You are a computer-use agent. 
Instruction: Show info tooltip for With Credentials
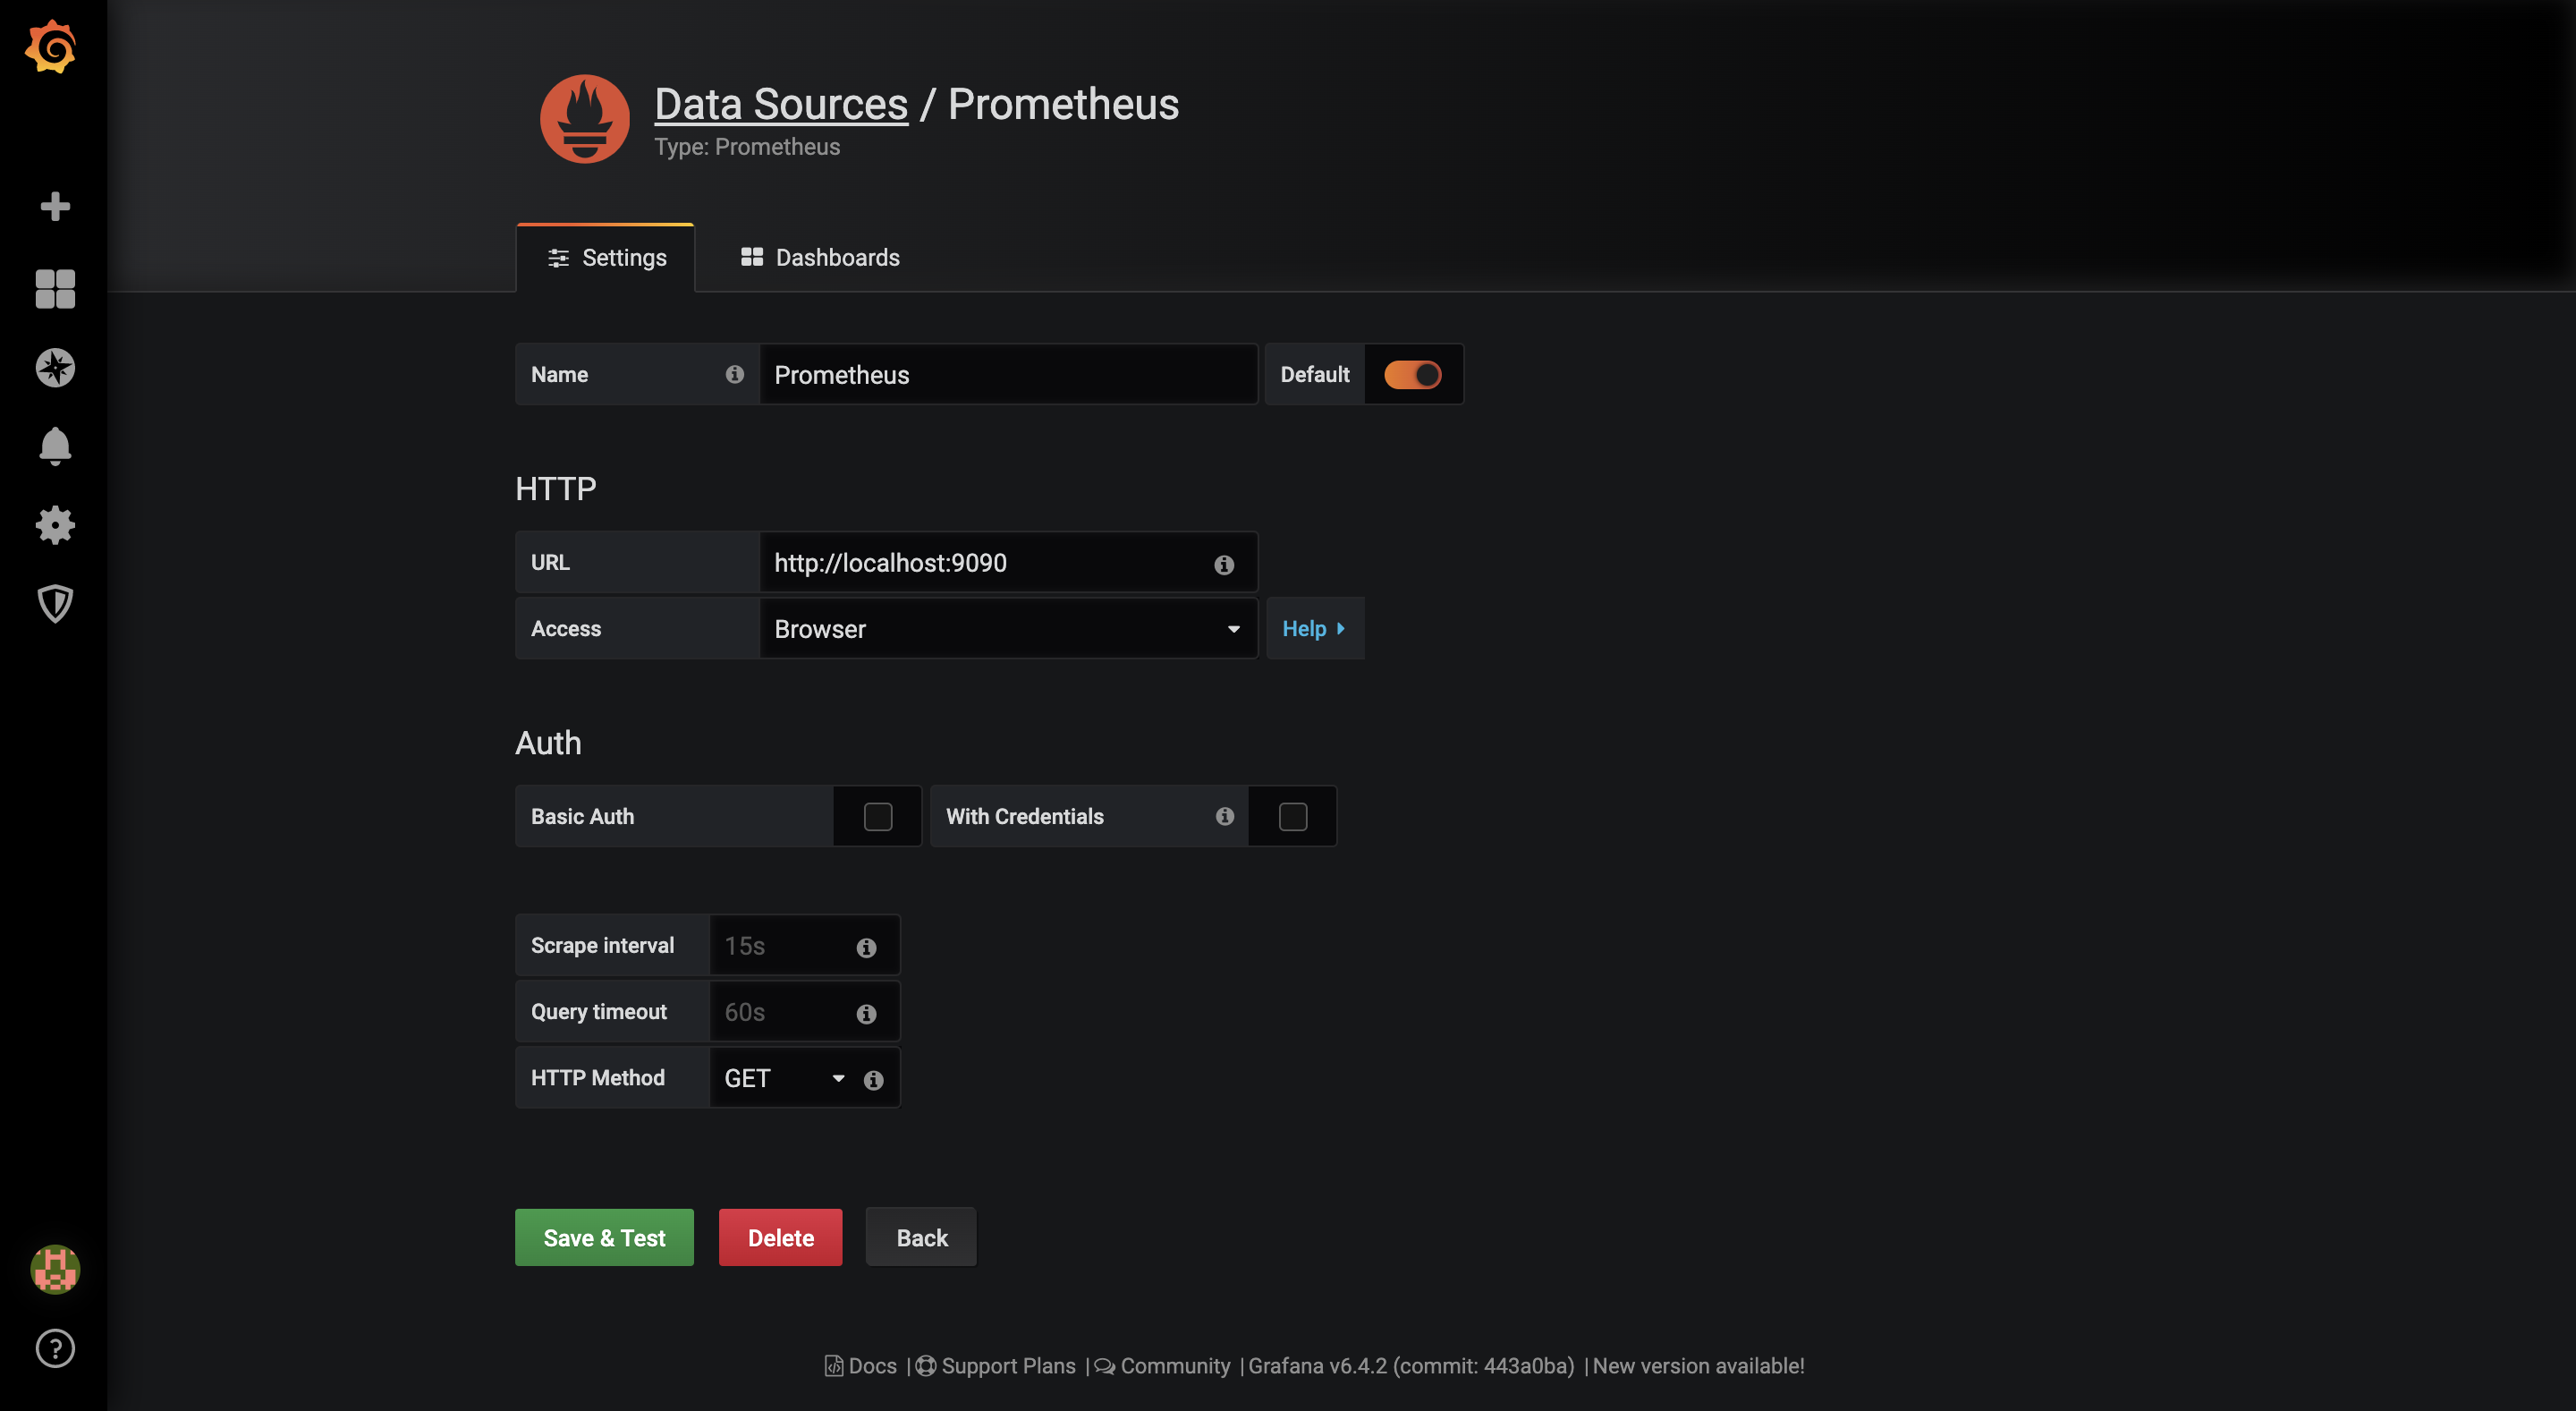pyautogui.click(x=1225, y=816)
